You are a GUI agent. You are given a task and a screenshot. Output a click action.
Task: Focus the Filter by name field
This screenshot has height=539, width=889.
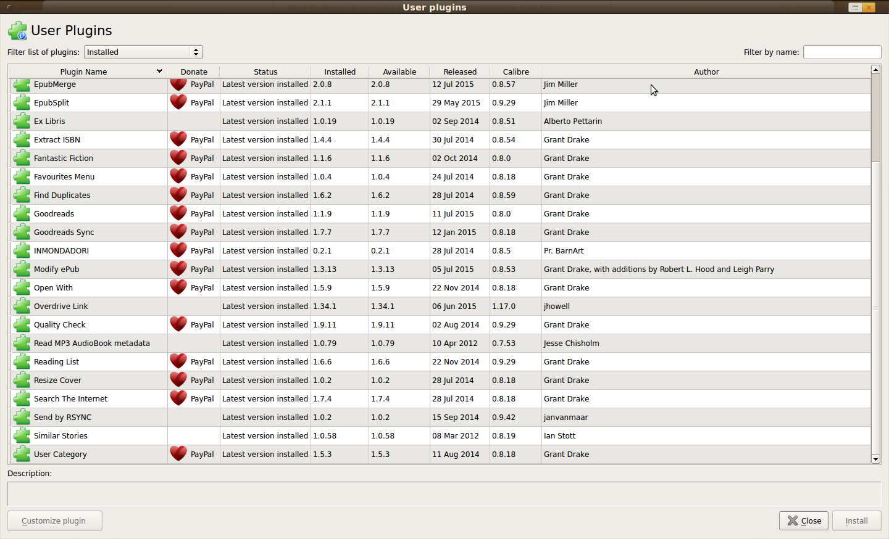coord(842,52)
